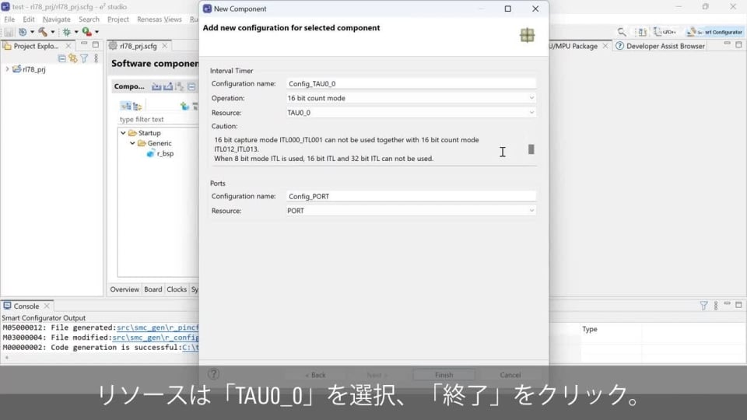Image resolution: width=747 pixels, height=420 pixels.
Task: Click the search magnifier icon in top toolbar
Action: point(622,32)
